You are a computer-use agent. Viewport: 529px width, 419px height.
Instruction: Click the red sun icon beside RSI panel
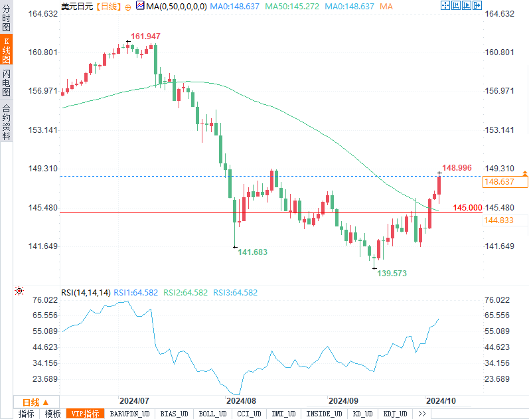(x=19, y=291)
